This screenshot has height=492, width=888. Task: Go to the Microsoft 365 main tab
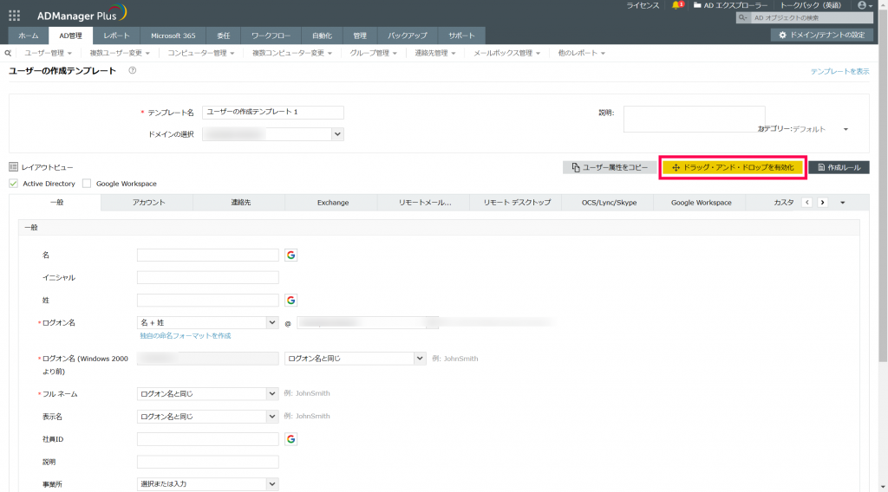coord(173,36)
